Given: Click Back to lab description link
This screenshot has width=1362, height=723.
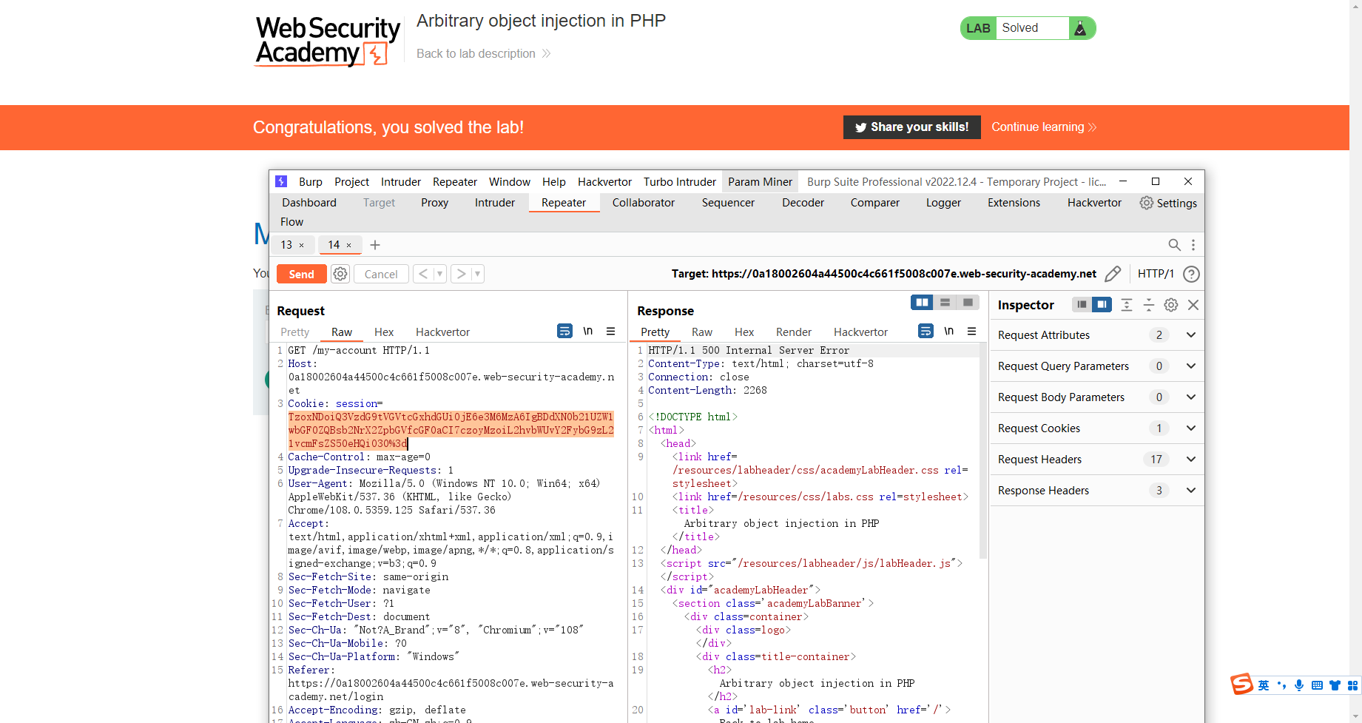Looking at the screenshot, I should pyautogui.click(x=483, y=53).
